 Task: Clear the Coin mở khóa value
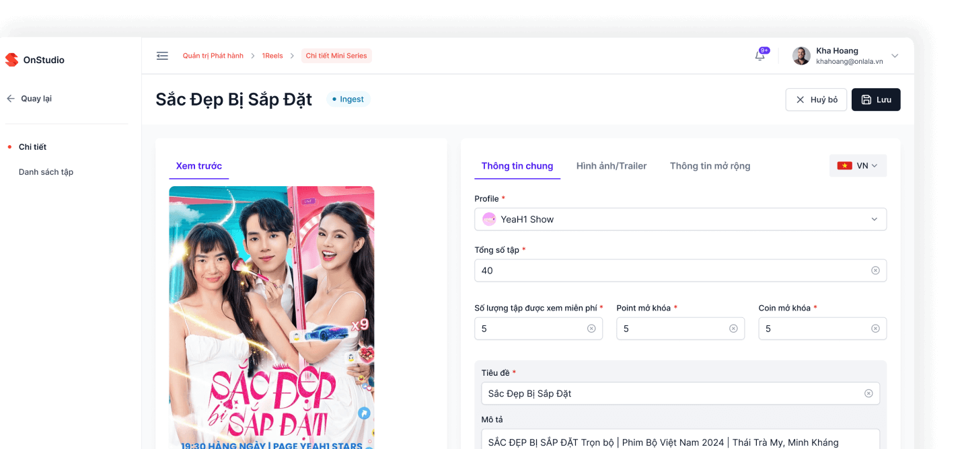[875, 329]
